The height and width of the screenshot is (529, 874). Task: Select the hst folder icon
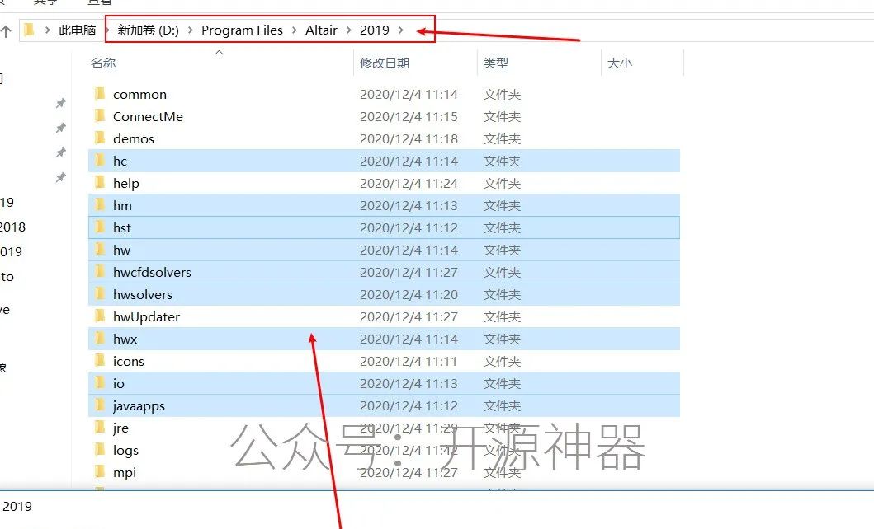[100, 227]
